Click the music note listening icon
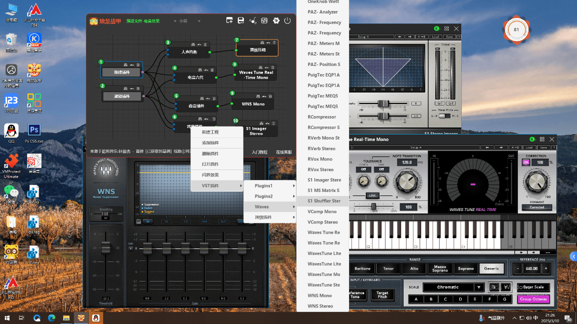577x324 pixels. click(x=252, y=20)
